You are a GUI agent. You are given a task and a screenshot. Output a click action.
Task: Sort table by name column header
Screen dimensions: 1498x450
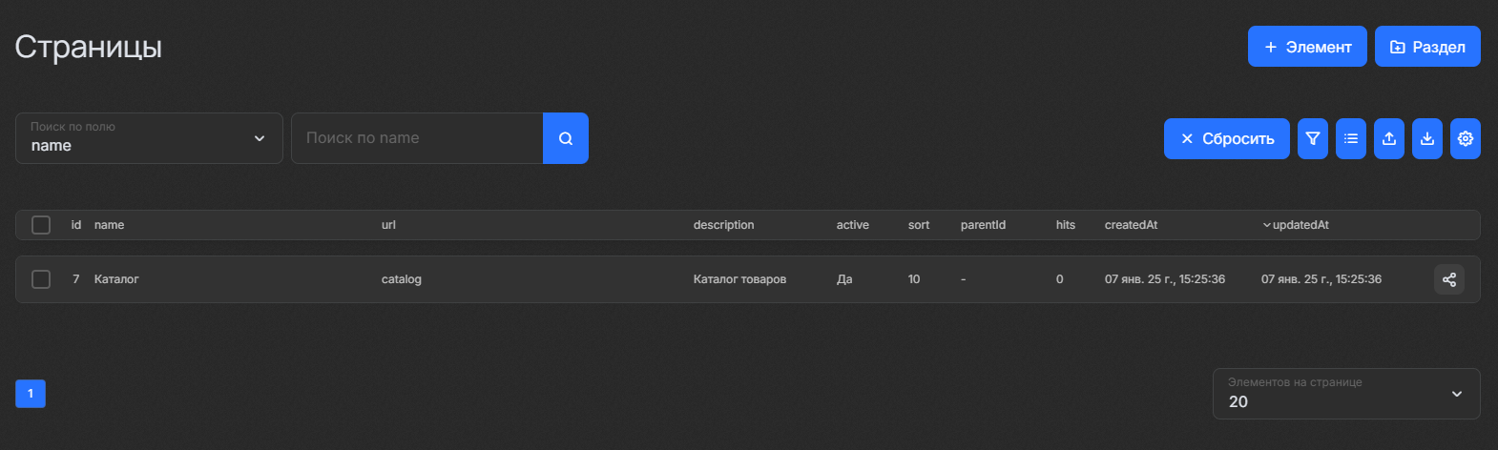click(x=109, y=225)
